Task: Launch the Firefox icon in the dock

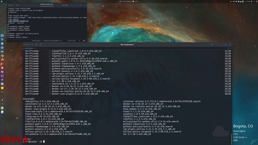Action: [2, 60]
